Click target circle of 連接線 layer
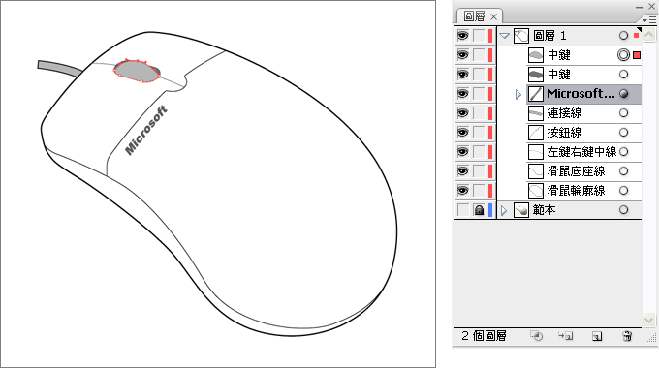 pyautogui.click(x=624, y=113)
